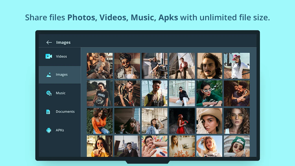
Task: Click the back arrow beside Images title
Action: point(49,42)
